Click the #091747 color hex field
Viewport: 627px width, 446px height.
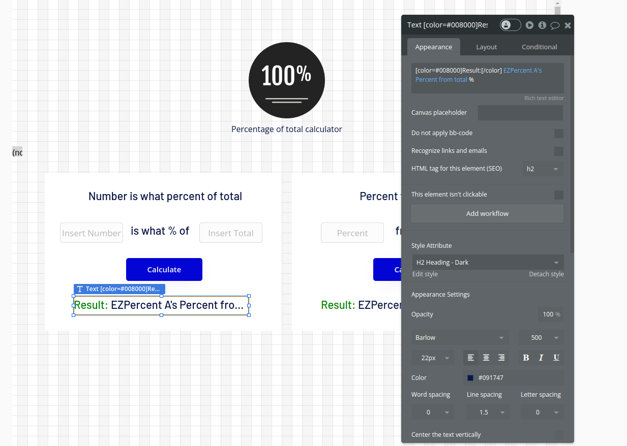(x=520, y=378)
